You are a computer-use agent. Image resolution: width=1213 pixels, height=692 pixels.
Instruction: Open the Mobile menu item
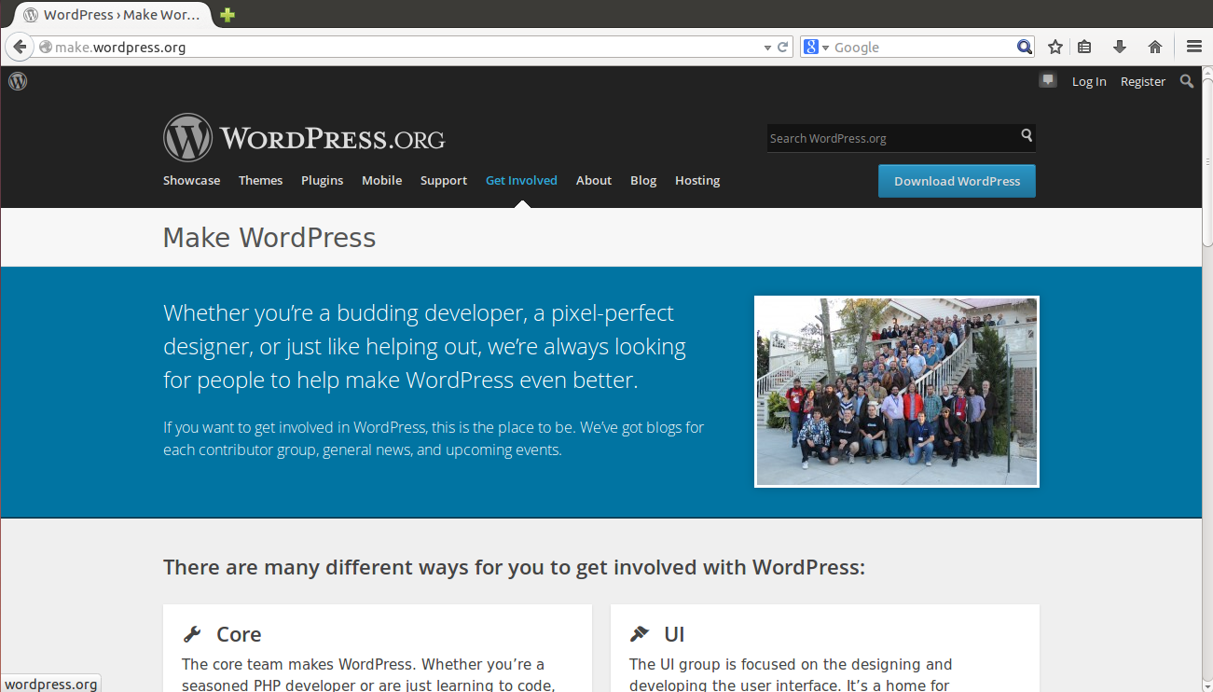tap(382, 180)
